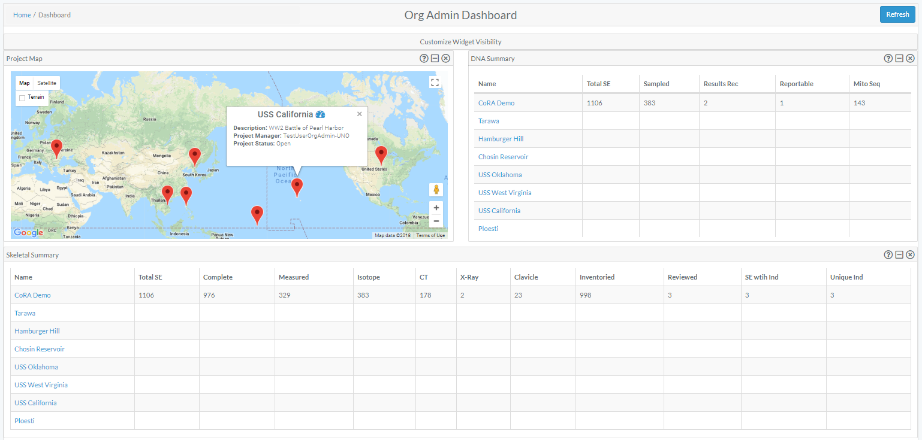The height and width of the screenshot is (440, 922).
Task: Open USS West Virginia in DNA Summary
Action: (x=505, y=193)
